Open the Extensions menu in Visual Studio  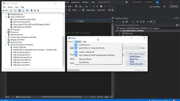point(75,2)
